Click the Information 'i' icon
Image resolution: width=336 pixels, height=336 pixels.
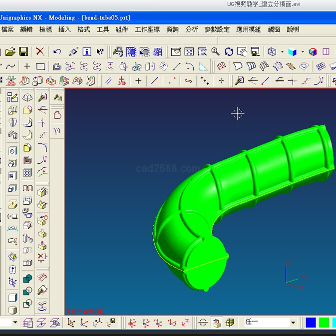click(87, 51)
